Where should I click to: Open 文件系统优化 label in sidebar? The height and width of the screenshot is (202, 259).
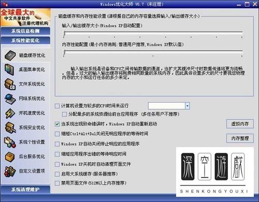(x=32, y=84)
